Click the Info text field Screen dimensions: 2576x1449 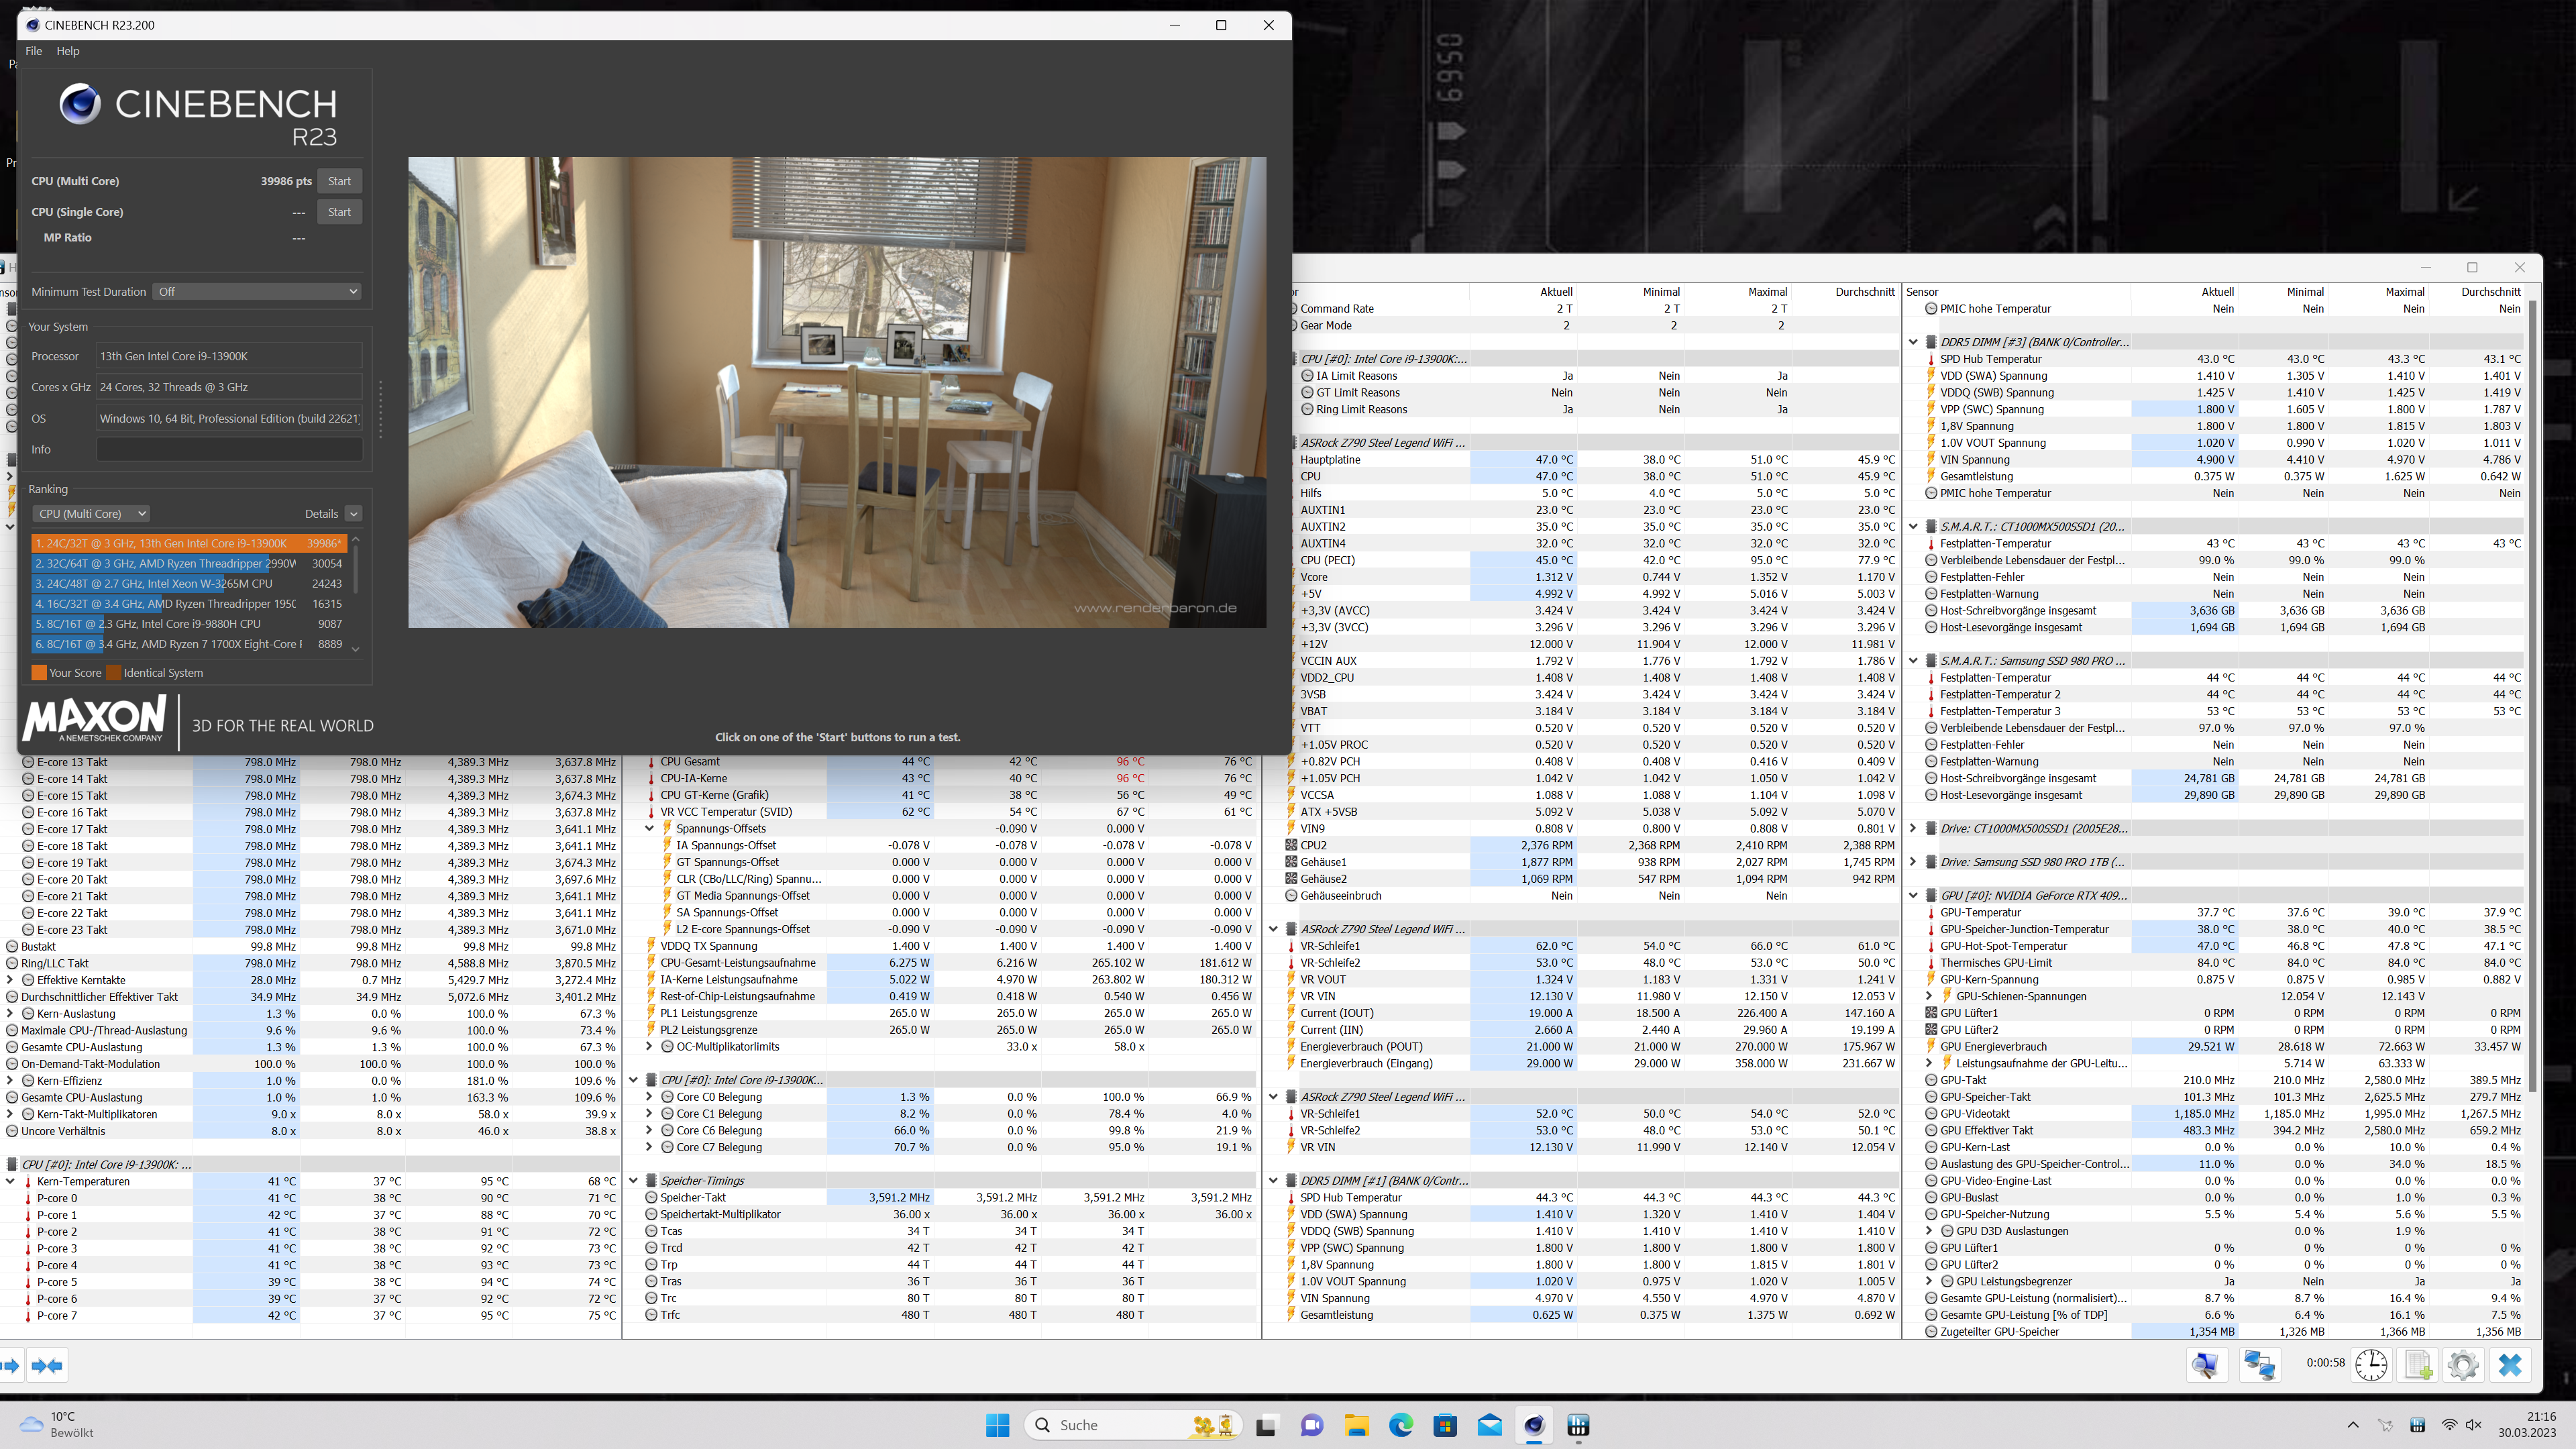pos(229,450)
